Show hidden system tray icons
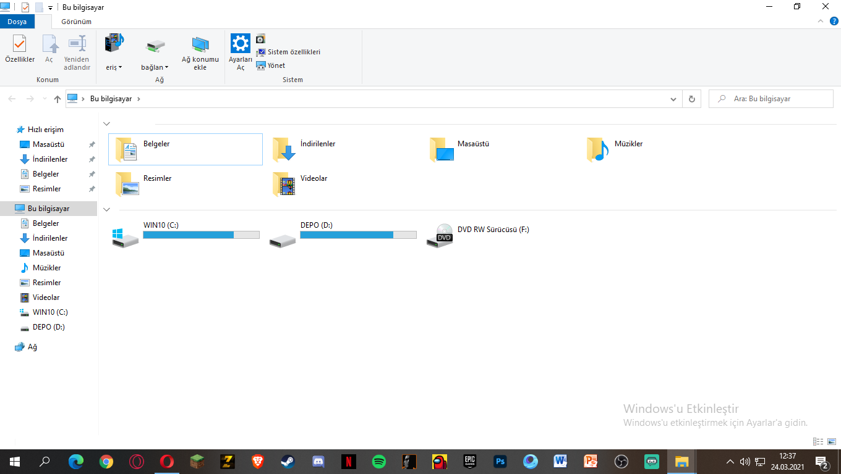This screenshot has width=841, height=474. point(730,462)
